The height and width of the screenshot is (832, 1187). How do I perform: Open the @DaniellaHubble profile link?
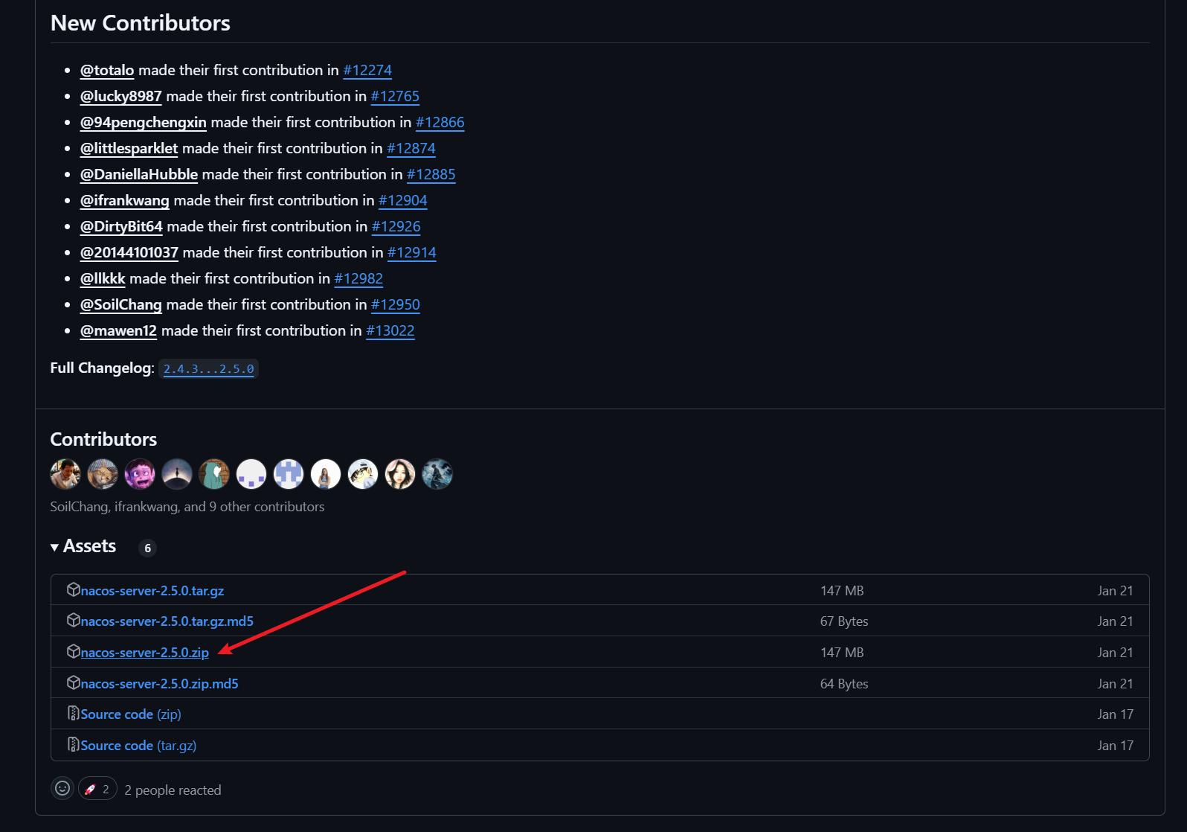coord(139,174)
